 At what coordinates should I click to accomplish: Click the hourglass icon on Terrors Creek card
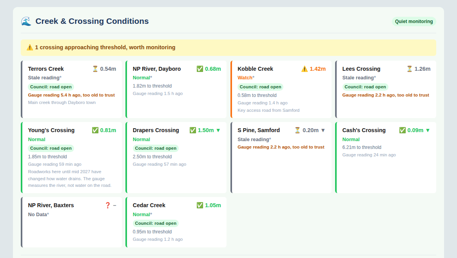tap(95, 69)
